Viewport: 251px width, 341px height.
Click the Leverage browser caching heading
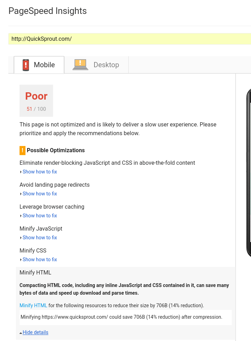[x=52, y=207]
